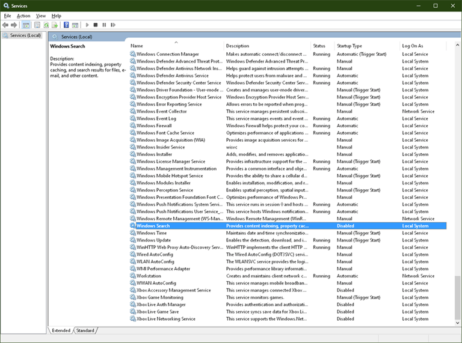This screenshot has height=343, width=462.
Task: Click the Refresh toolbar icon
Action: (x=46, y=25)
